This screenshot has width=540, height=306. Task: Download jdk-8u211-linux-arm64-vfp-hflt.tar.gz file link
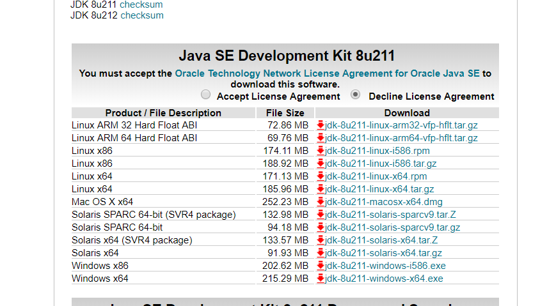[x=401, y=138]
